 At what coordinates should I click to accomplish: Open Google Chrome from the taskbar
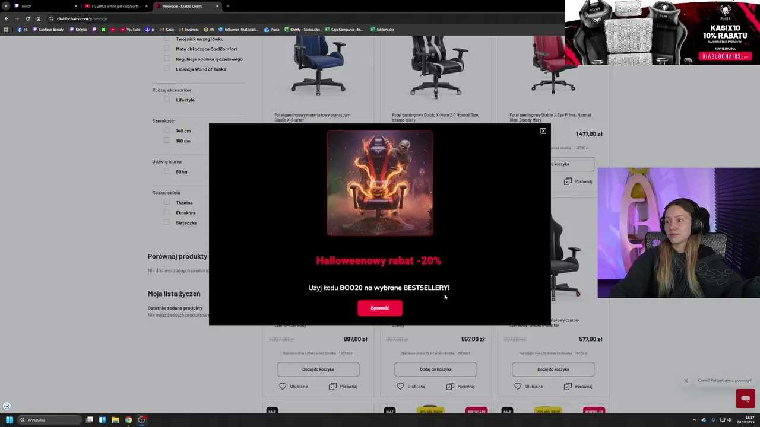(x=128, y=420)
